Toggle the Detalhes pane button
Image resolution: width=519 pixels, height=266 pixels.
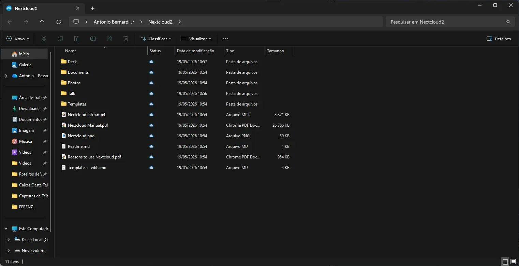pos(499,39)
